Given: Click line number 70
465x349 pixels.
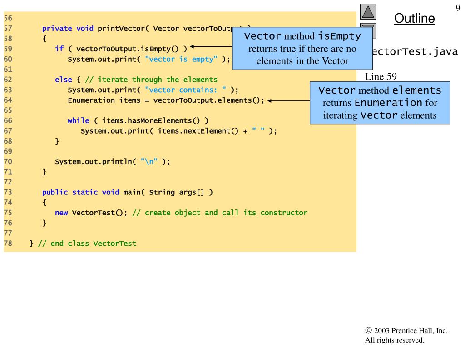Looking at the screenshot, I should point(8,162).
